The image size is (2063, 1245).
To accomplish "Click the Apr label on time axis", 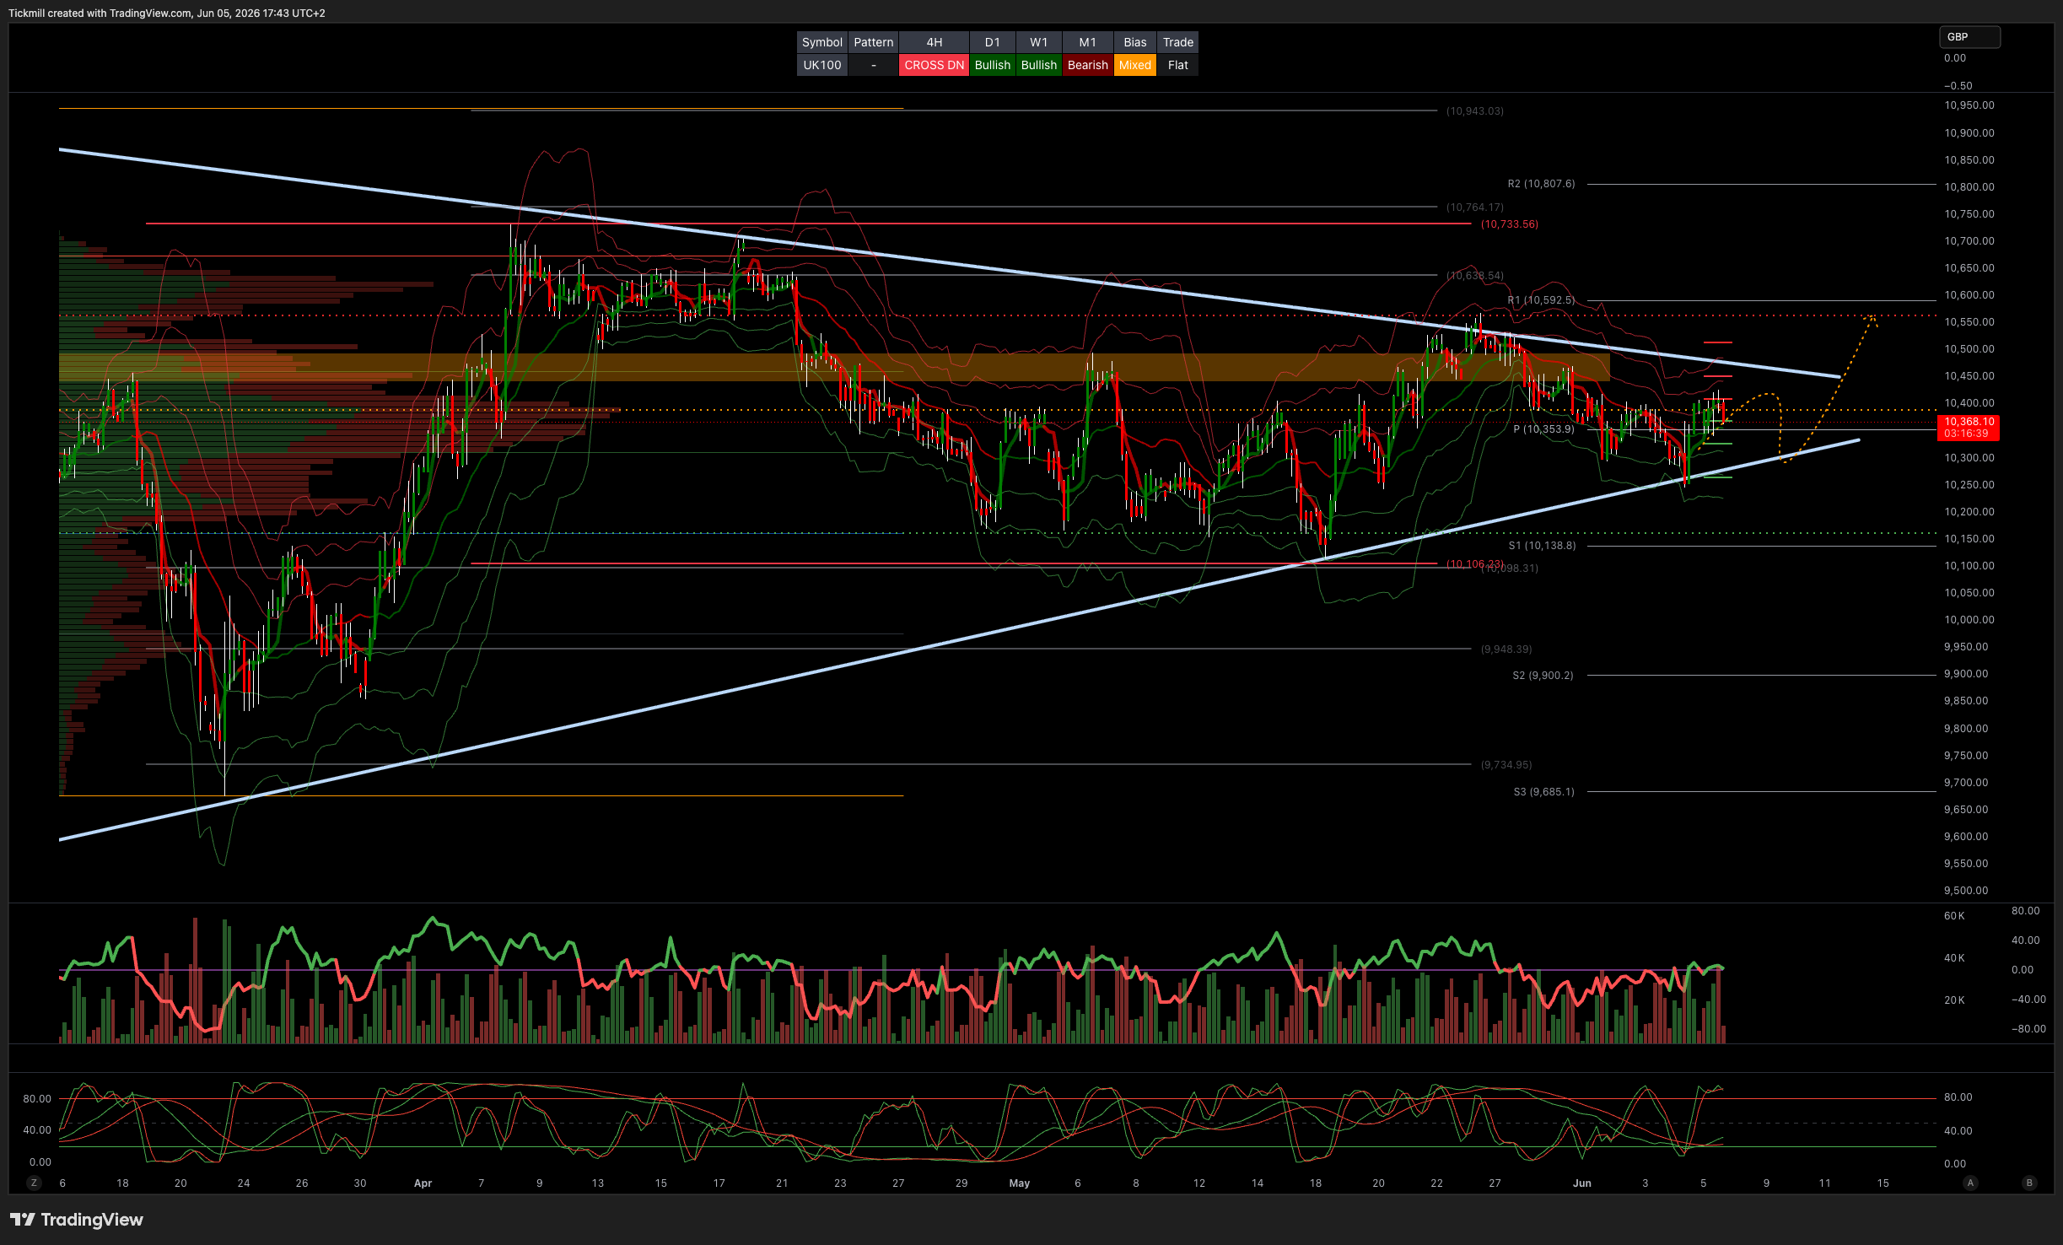I will pyautogui.click(x=423, y=1183).
